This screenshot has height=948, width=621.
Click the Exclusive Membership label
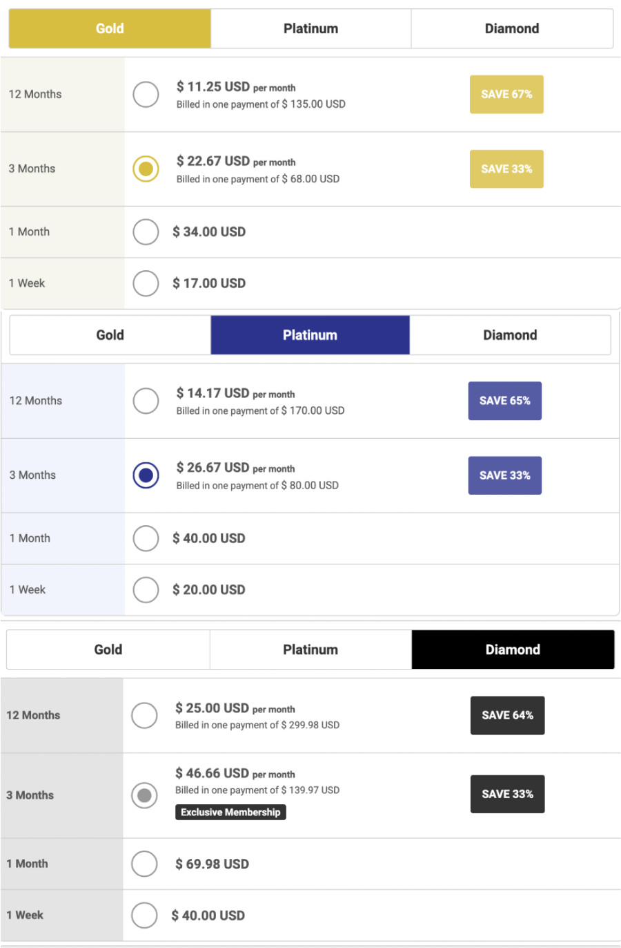[230, 813]
